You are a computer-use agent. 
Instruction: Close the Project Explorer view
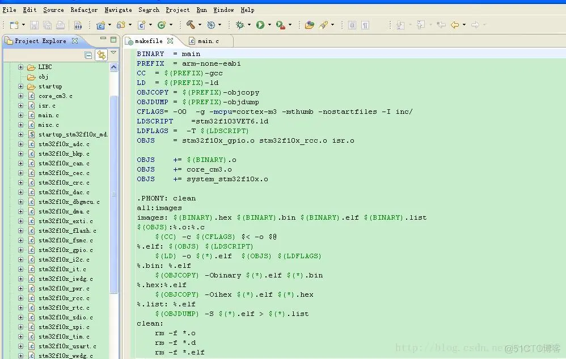[x=75, y=41]
